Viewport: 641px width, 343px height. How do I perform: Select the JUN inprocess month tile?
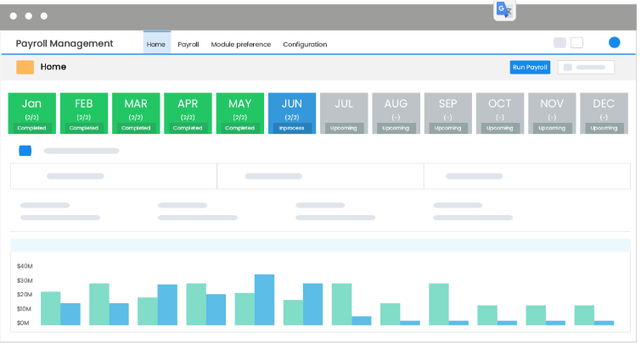point(292,113)
